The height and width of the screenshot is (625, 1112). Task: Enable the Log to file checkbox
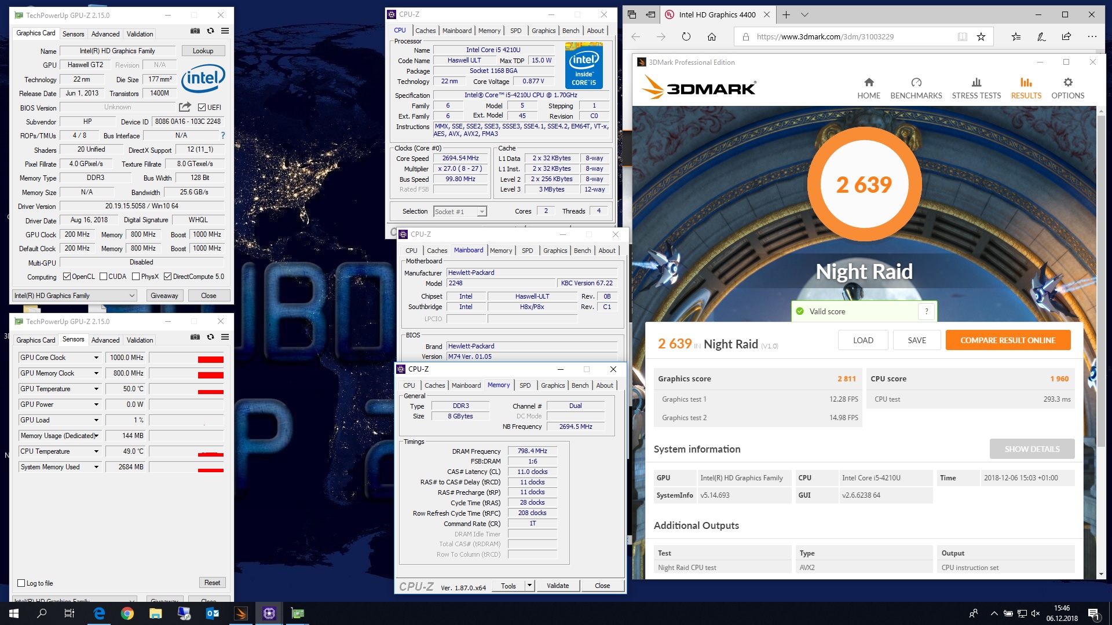(21, 583)
